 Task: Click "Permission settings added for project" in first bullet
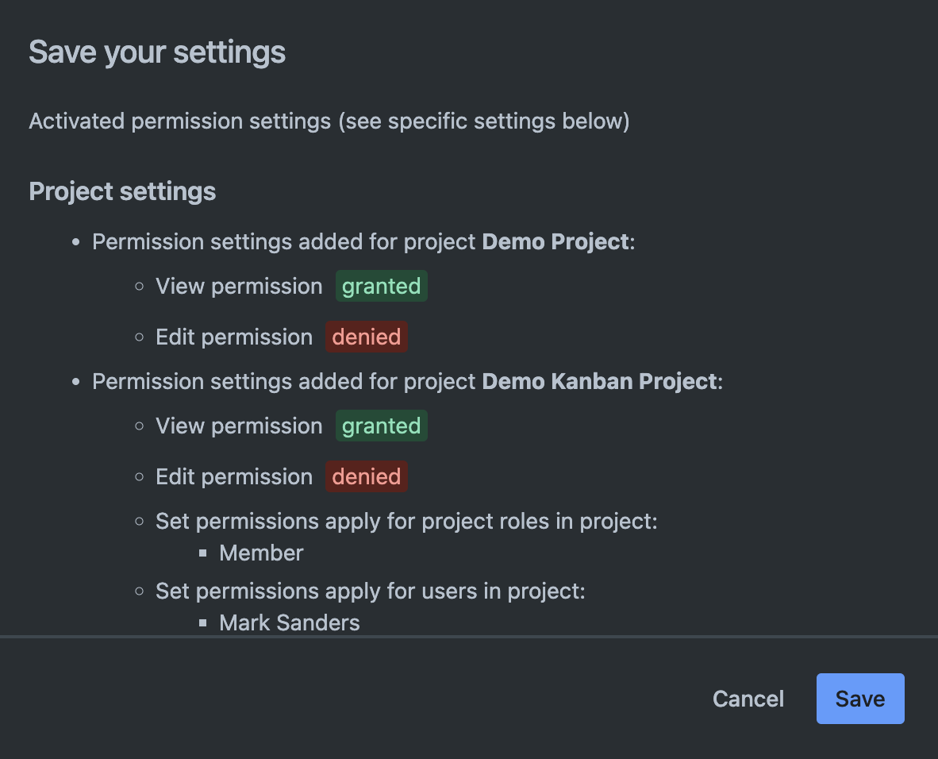(284, 241)
